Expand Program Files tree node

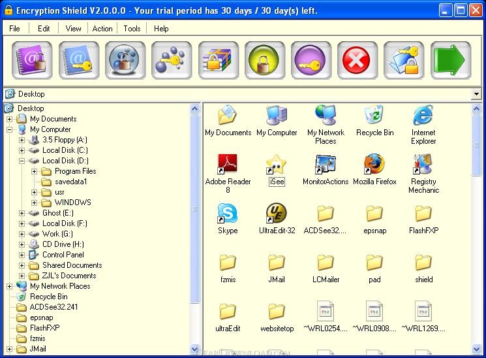[34, 171]
